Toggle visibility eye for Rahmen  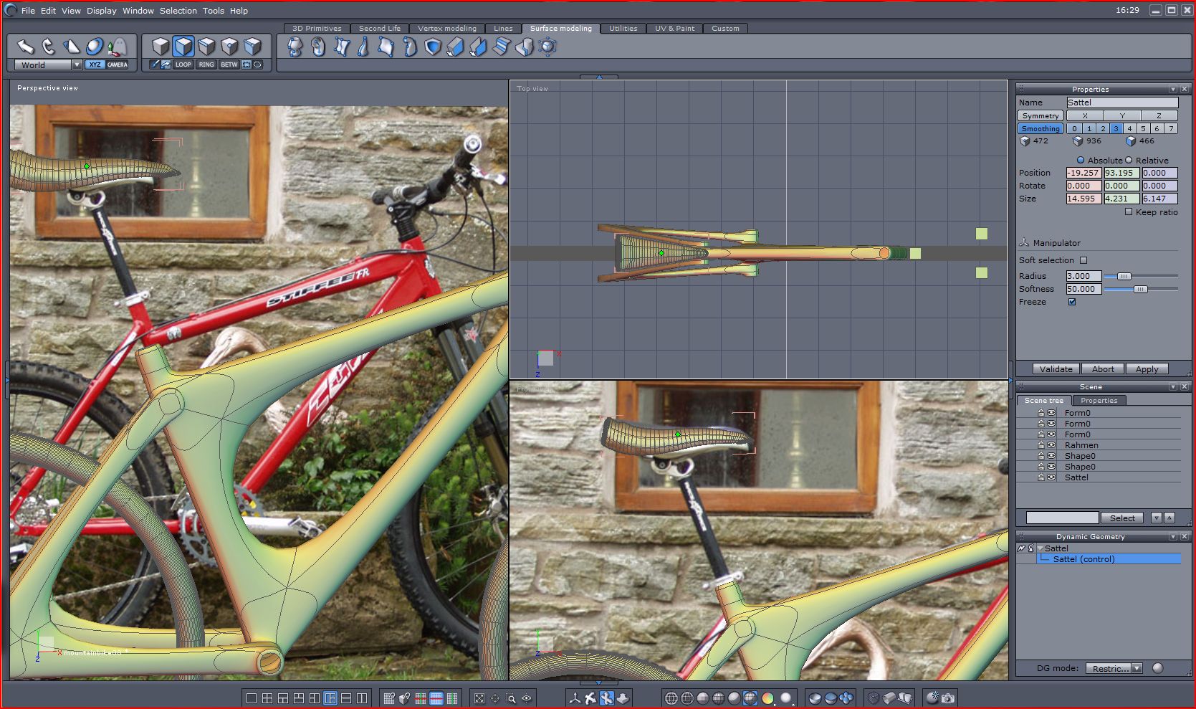[x=1051, y=445]
